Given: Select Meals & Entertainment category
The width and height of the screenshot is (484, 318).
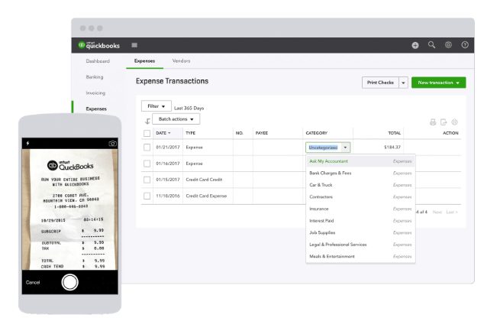Looking at the screenshot, I should [360, 256].
